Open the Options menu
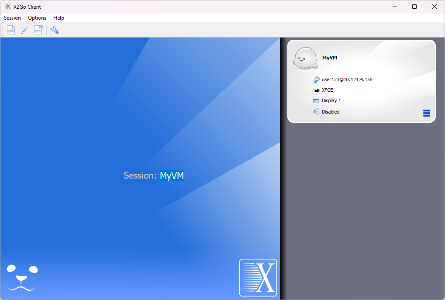Screen dimensions: 445x300 click(x=37, y=18)
